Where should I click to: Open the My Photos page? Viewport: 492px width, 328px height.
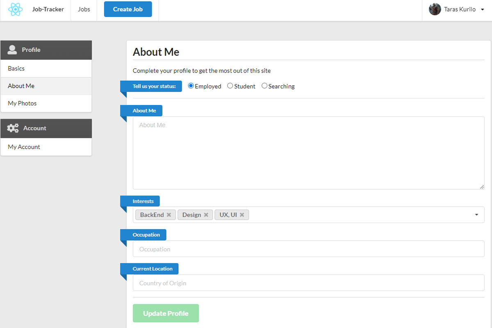[x=22, y=103]
